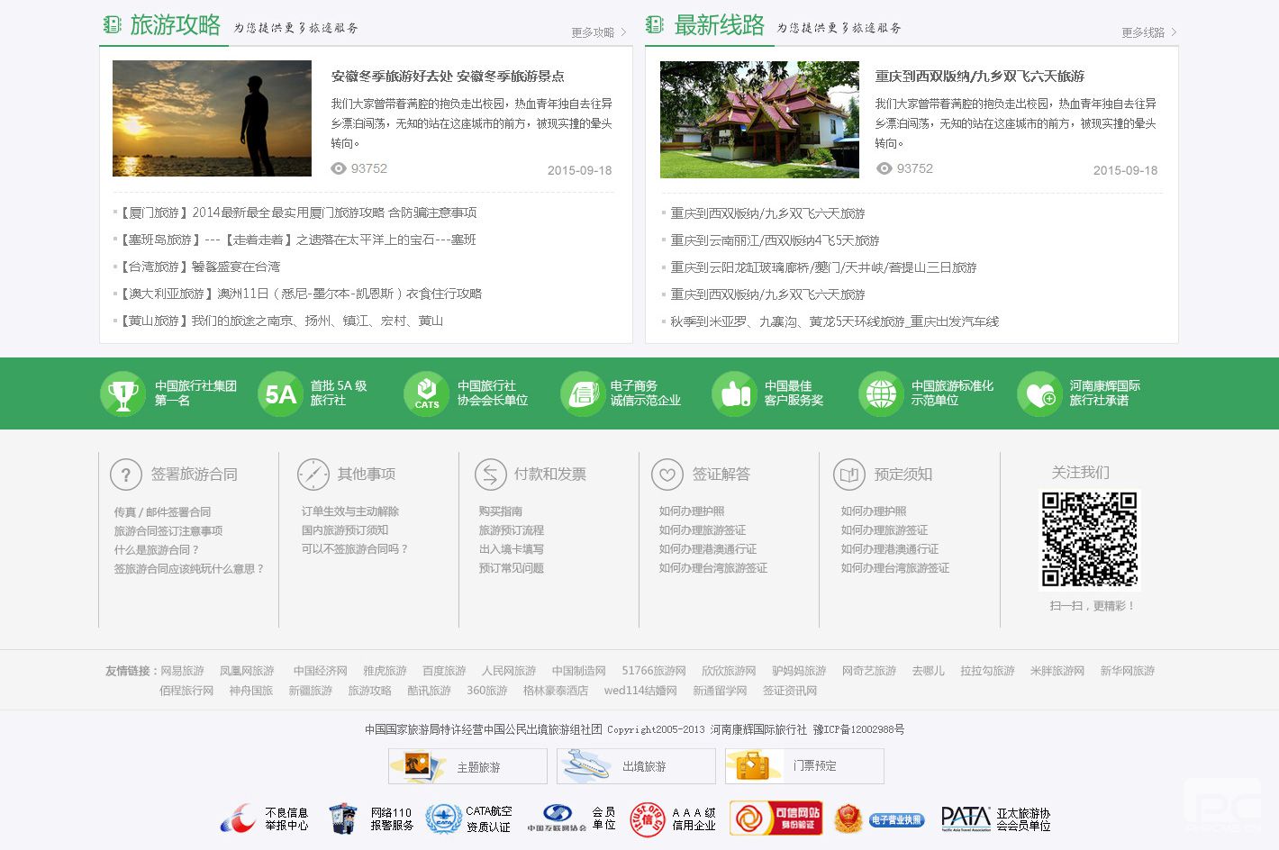The width and height of the screenshot is (1279, 850).
Task: Click the 5A 级旅行社 badge icon
Action: point(280,394)
